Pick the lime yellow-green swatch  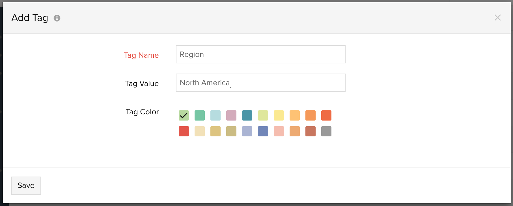263,115
